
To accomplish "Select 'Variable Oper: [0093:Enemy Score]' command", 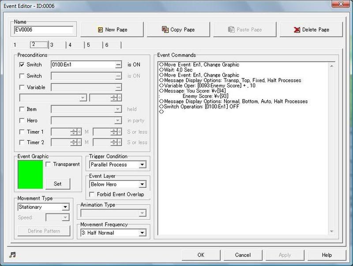I will pyautogui.click(x=207, y=86).
